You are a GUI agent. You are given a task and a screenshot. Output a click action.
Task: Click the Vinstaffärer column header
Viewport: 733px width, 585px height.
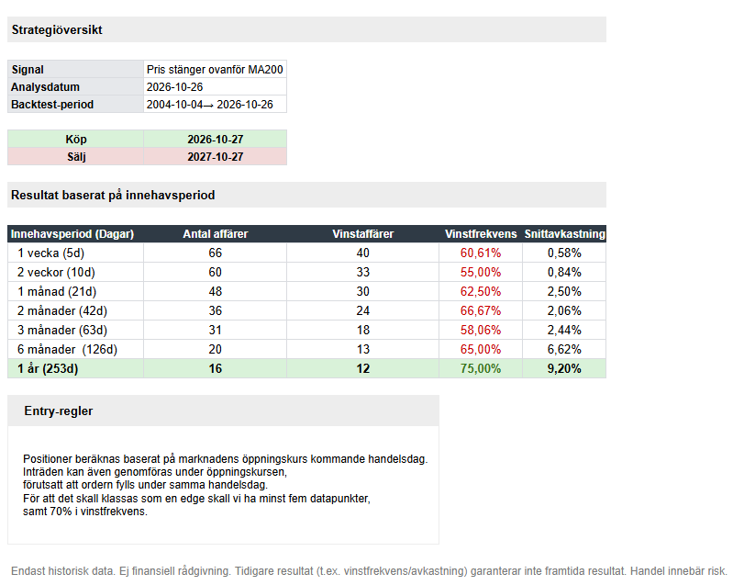(362, 234)
